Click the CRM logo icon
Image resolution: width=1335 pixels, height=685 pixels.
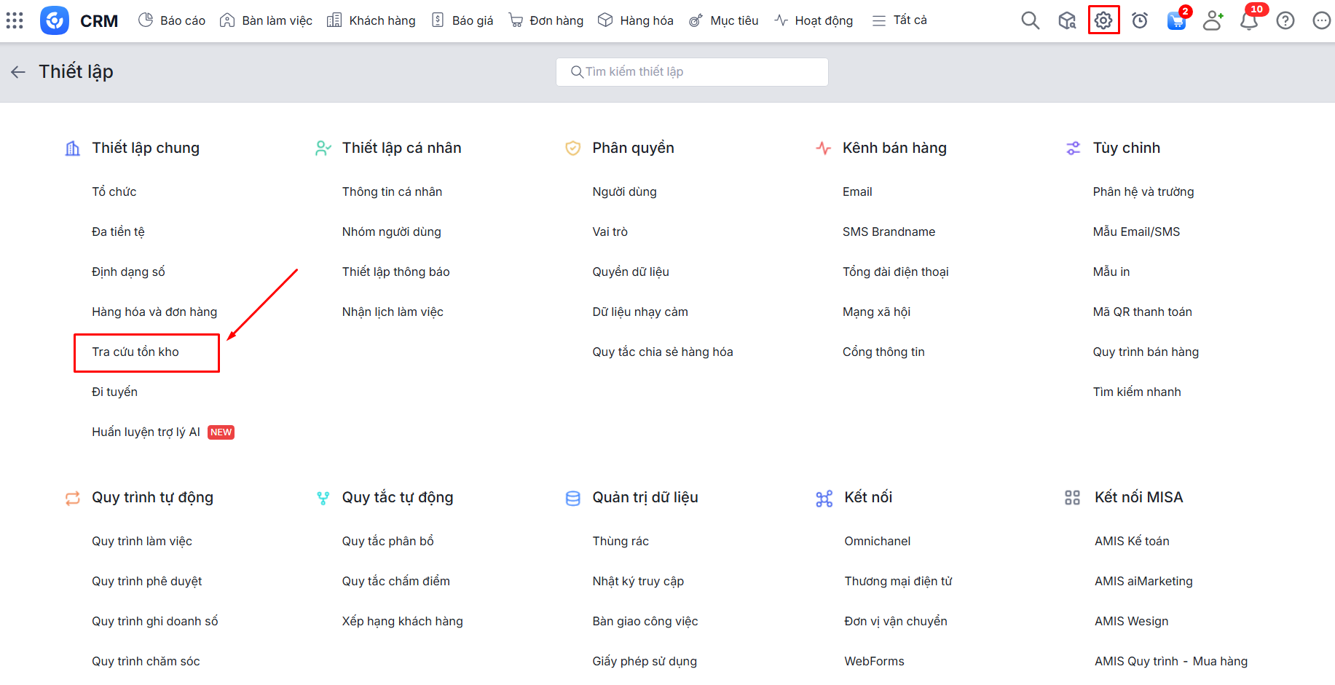55,20
